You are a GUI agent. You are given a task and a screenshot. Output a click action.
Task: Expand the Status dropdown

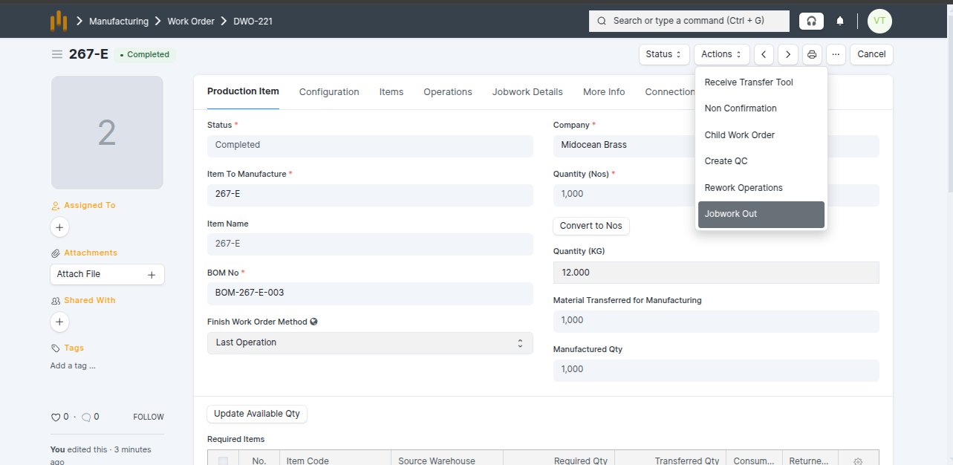pyautogui.click(x=663, y=54)
